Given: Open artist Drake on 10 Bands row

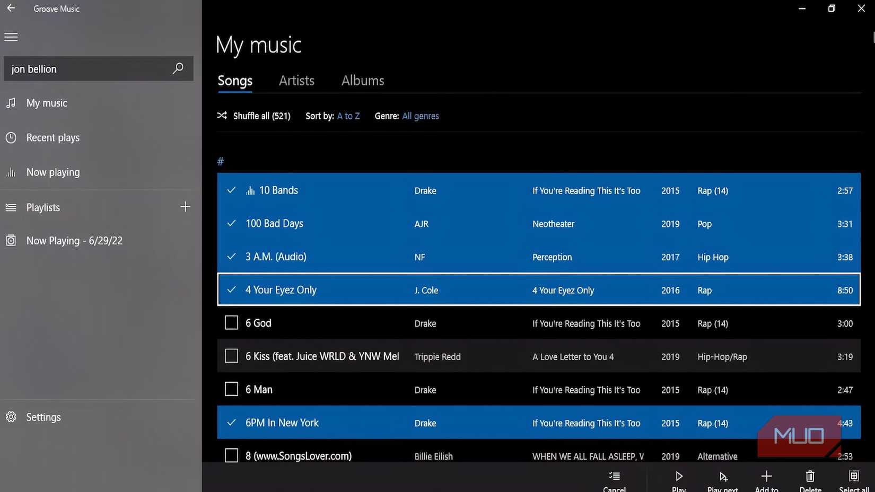Looking at the screenshot, I should coord(425,191).
